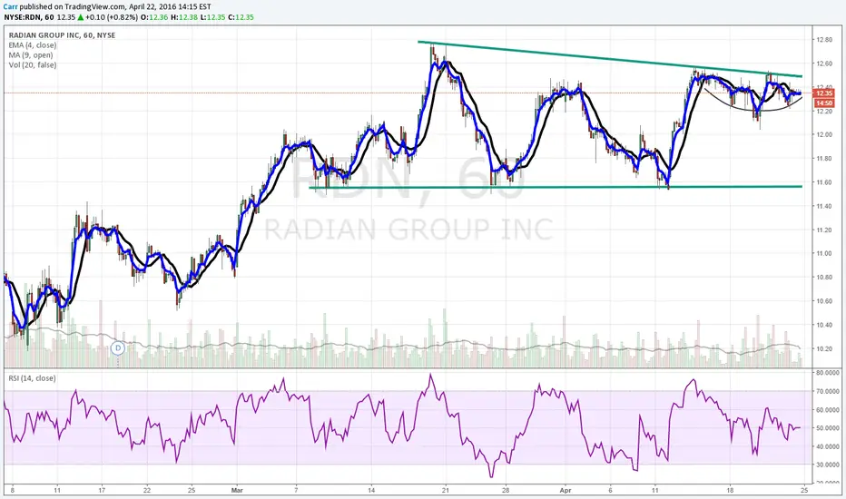Screen dimensions: 846x499
Task: Select the horizontal green support trendline
Action: (x=556, y=187)
